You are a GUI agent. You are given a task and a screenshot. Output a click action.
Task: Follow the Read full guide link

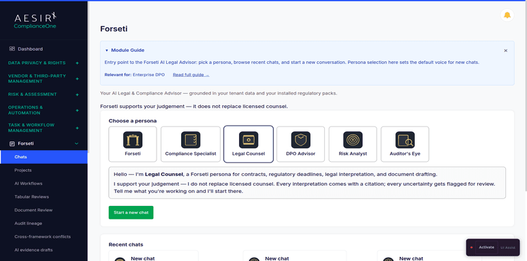pyautogui.click(x=191, y=75)
